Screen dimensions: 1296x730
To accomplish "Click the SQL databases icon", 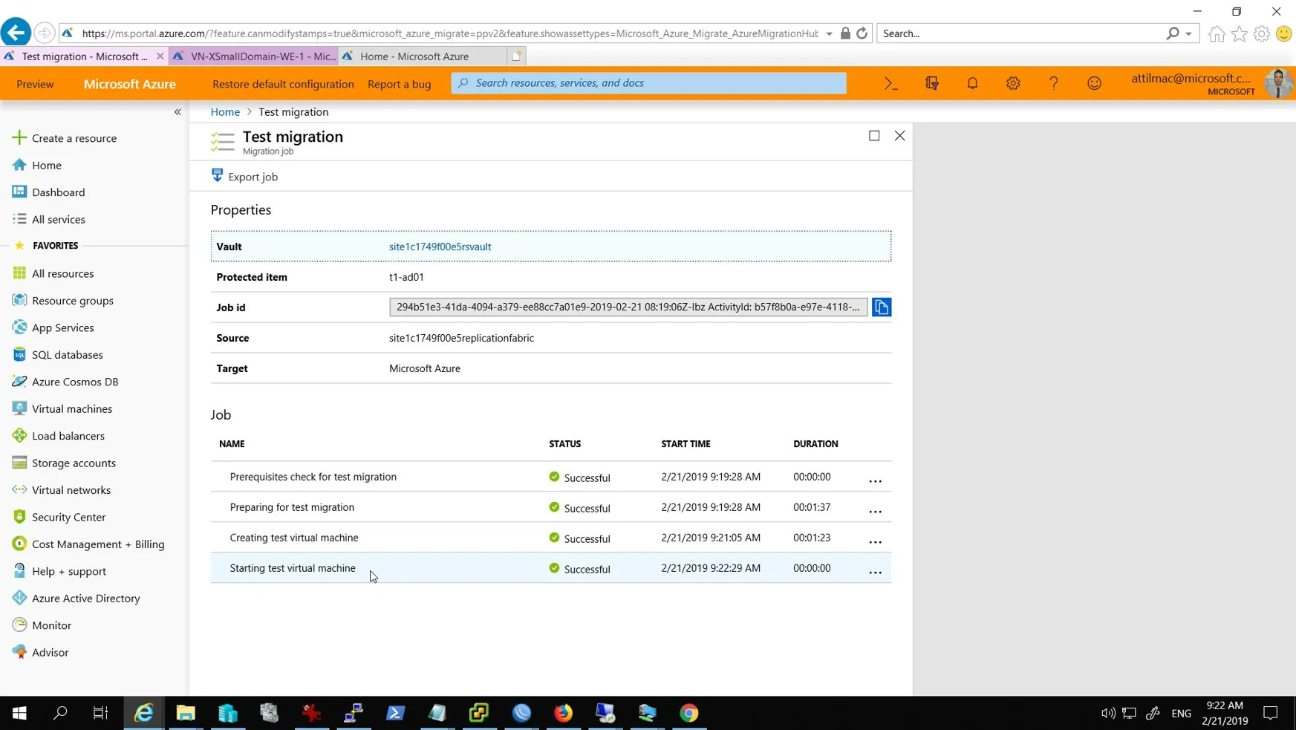I will [19, 354].
